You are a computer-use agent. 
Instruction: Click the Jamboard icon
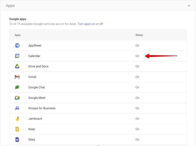tap(17, 119)
